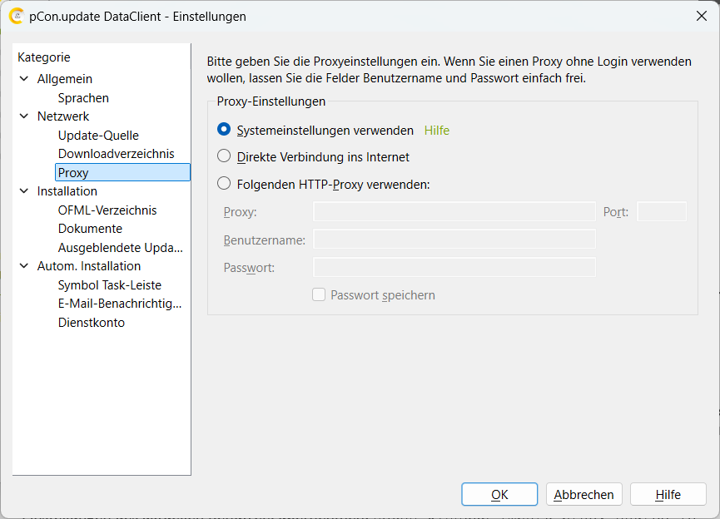Open E-Mail-Benachrichtig... settings
The width and height of the screenshot is (720, 519).
point(120,304)
